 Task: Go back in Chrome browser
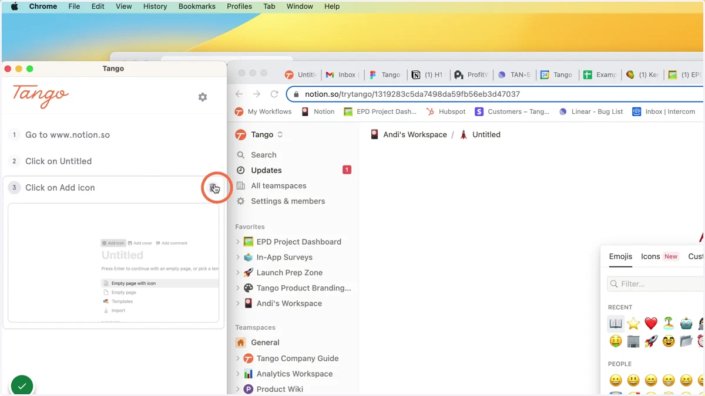pyautogui.click(x=239, y=94)
